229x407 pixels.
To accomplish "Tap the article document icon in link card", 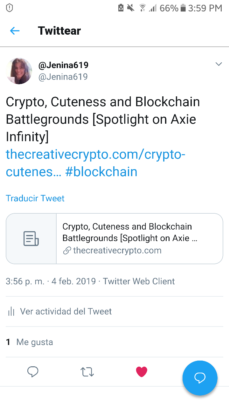I will click(x=31, y=238).
